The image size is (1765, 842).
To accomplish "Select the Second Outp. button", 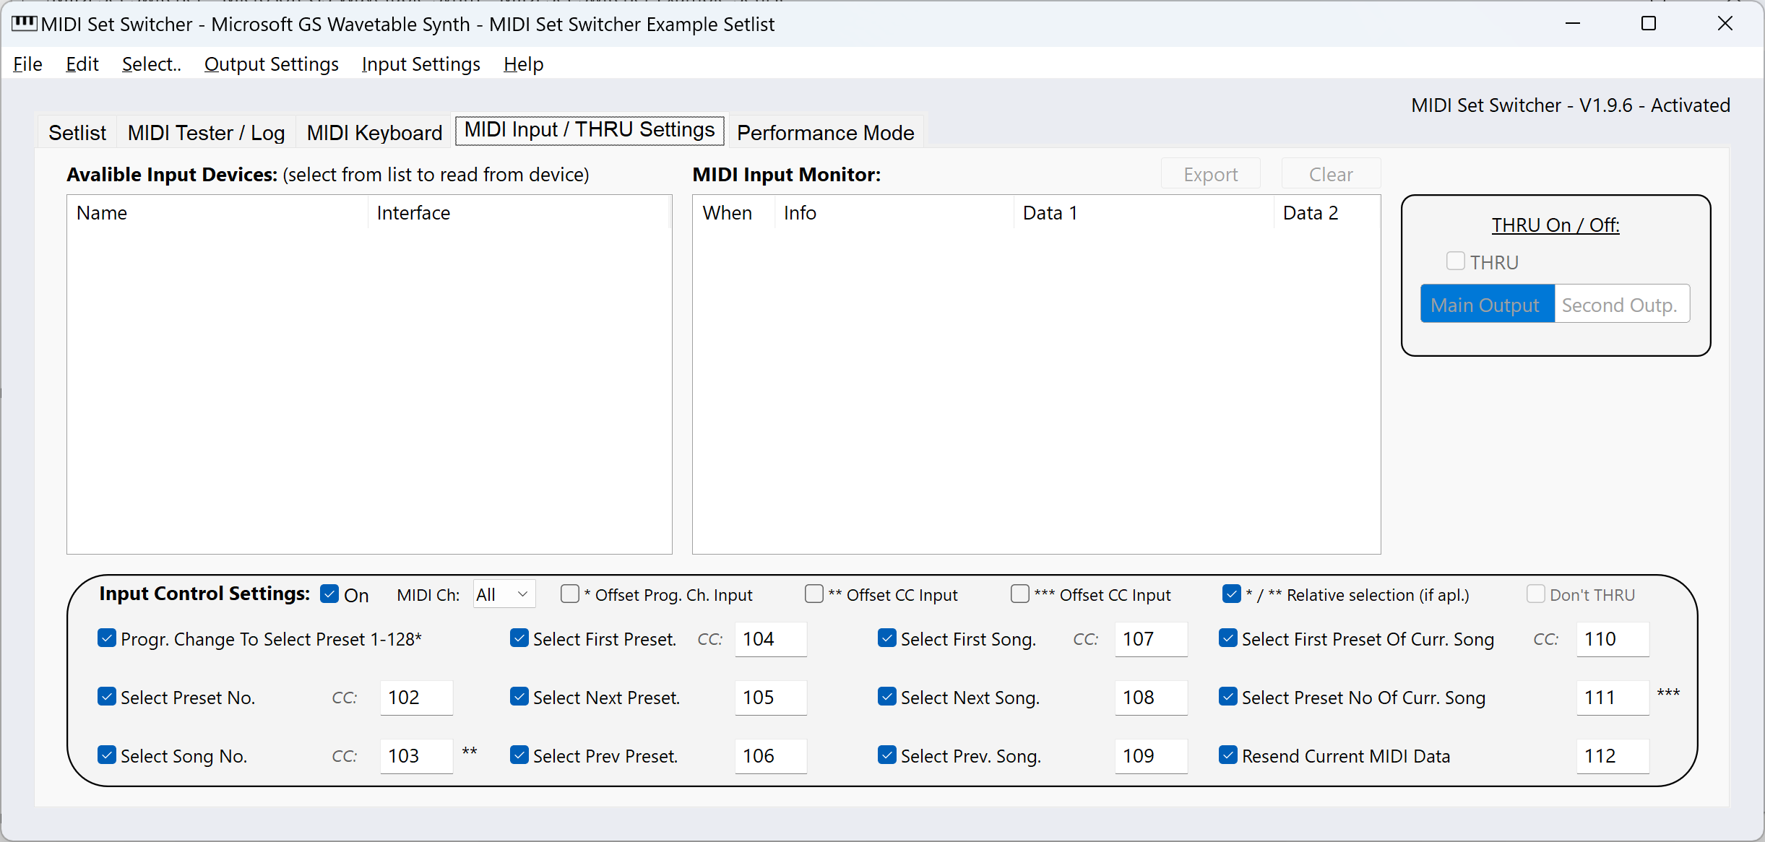I will click(1621, 305).
